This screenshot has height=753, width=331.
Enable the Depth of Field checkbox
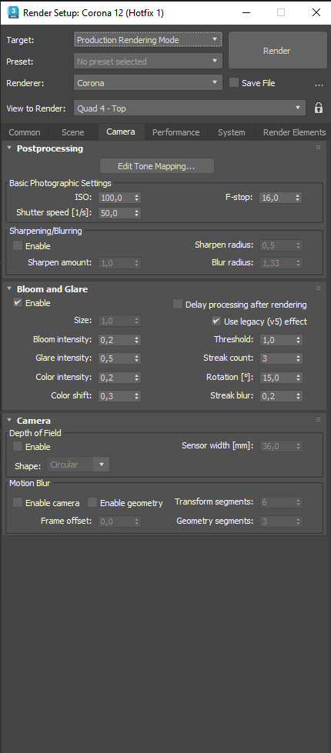[x=18, y=447]
